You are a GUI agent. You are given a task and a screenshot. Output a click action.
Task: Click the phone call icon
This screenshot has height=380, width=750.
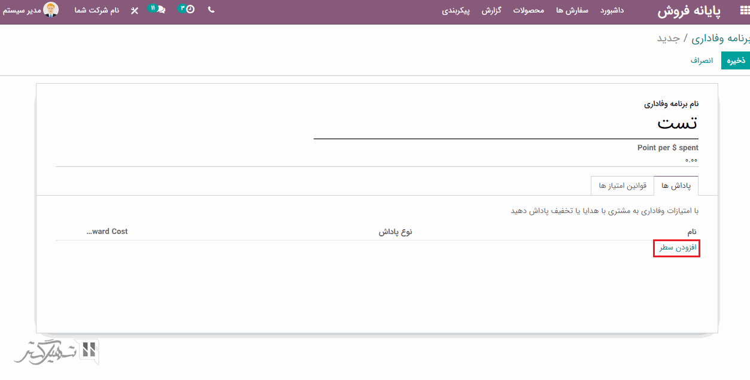coord(211,10)
